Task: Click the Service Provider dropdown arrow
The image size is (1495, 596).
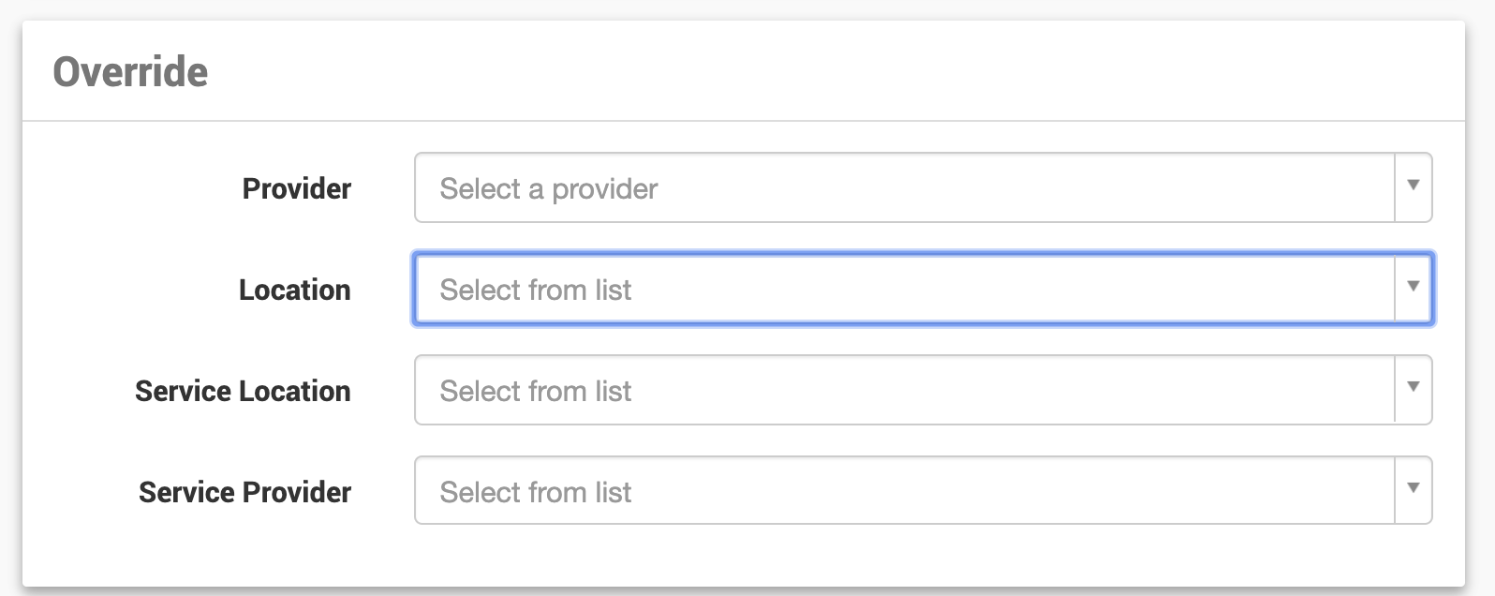Action: point(1413,489)
